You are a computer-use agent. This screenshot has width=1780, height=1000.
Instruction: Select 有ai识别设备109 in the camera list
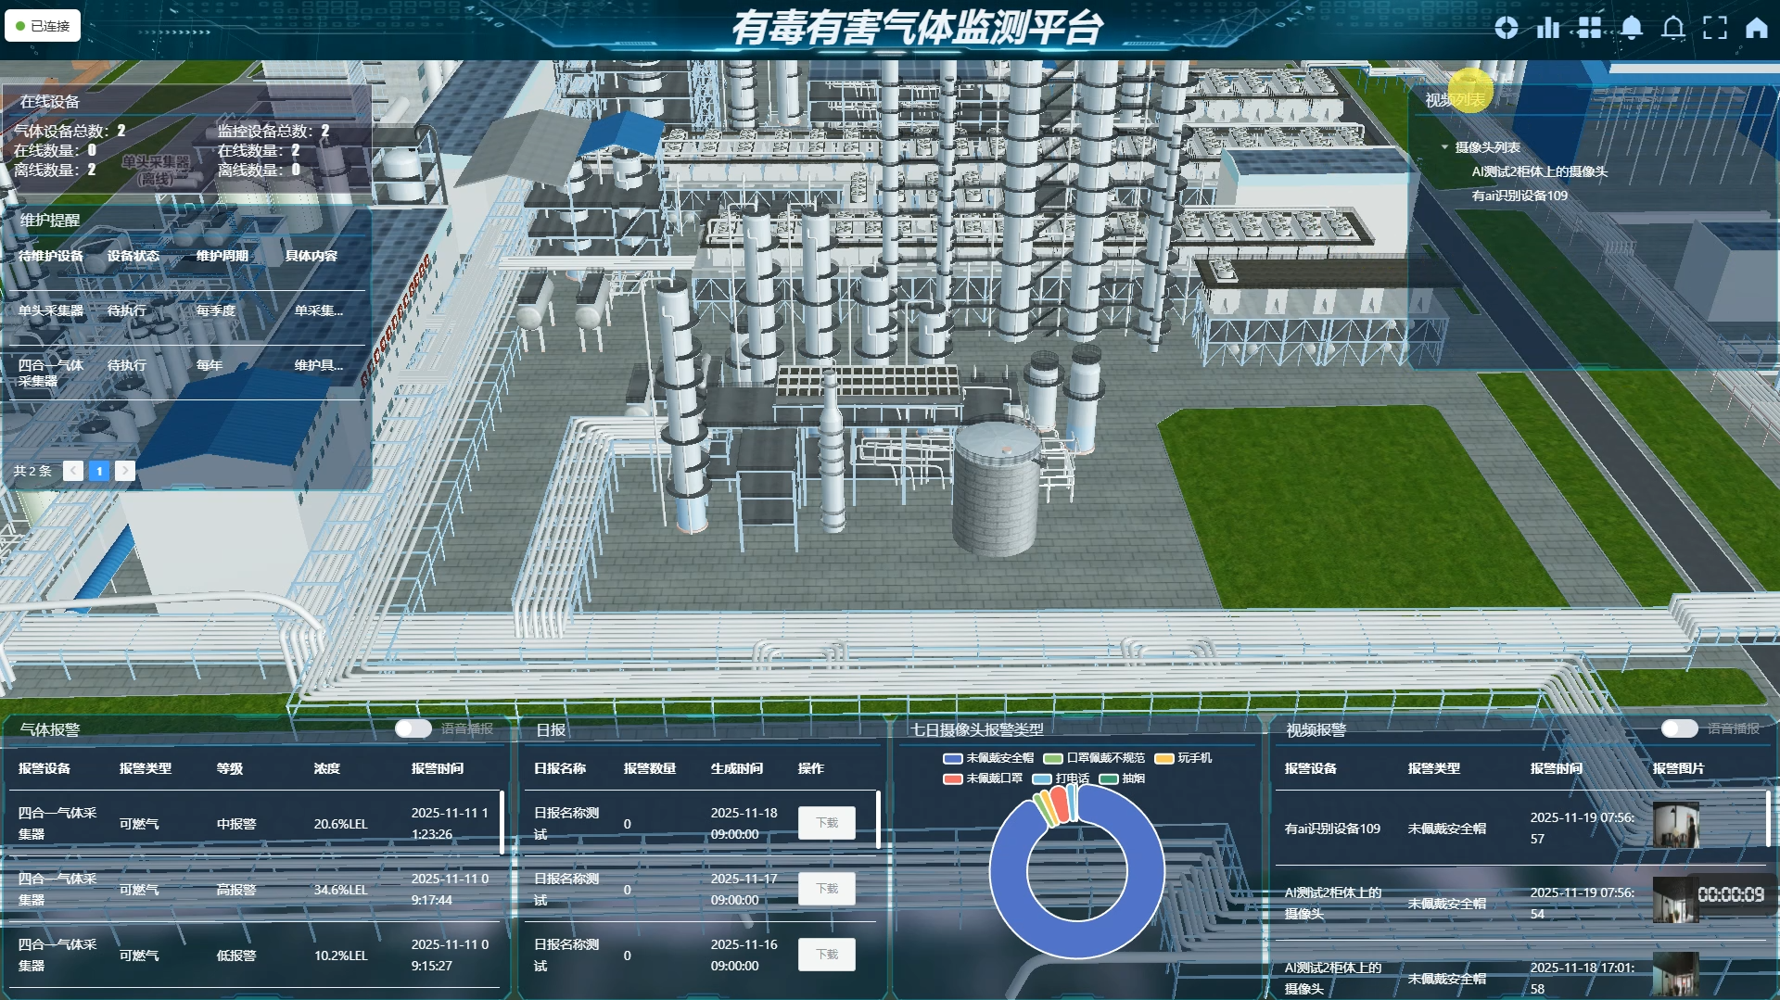1519,196
